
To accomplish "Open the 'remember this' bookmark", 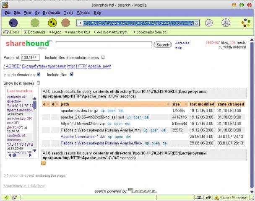I will [78, 32].
